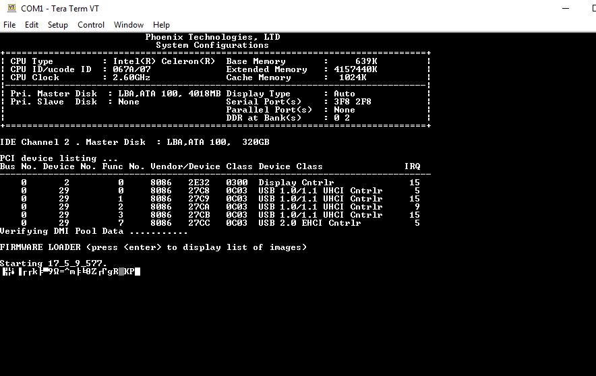Screen dimensions: 596x376
Task: Click the Tera Term VT title bar icon
Action: pyautogui.click(x=11, y=8)
